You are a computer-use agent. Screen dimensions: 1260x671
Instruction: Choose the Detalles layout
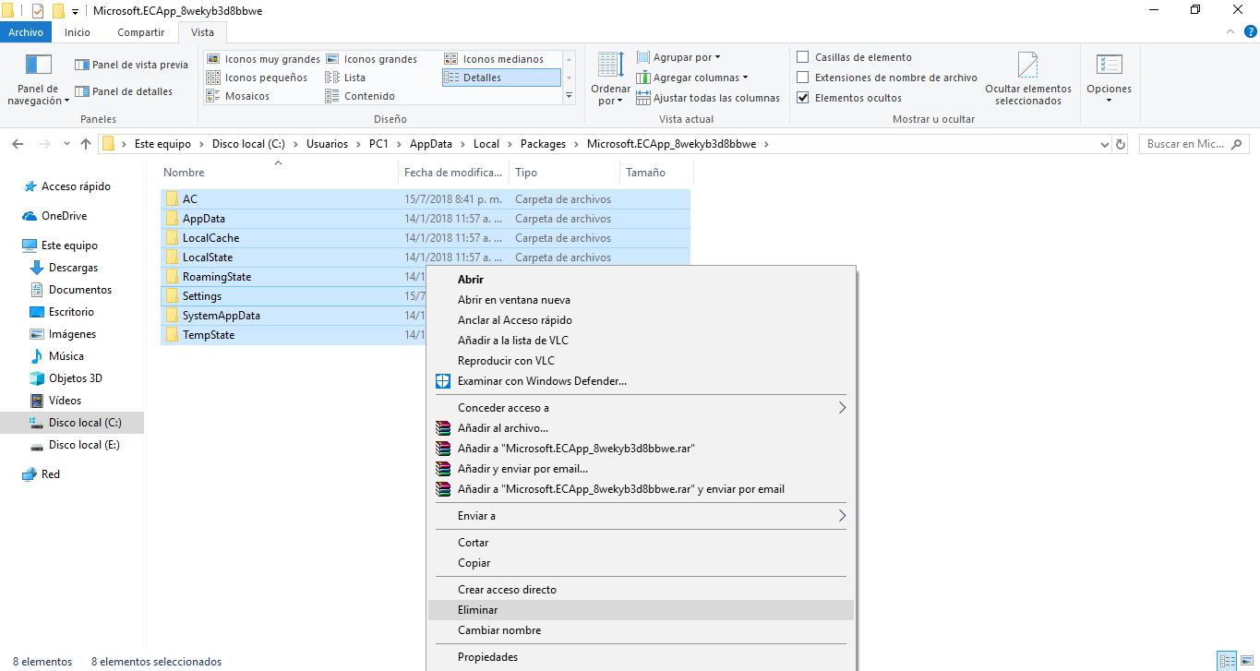pos(501,78)
